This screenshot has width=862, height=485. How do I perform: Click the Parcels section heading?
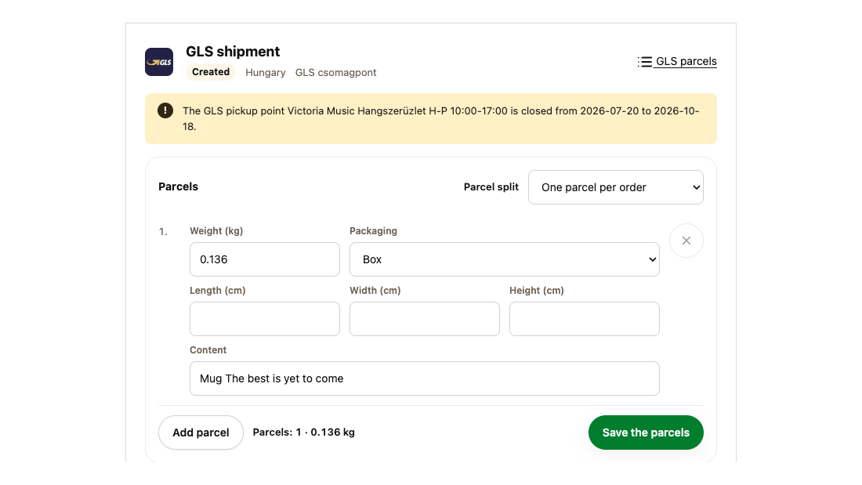coord(178,186)
